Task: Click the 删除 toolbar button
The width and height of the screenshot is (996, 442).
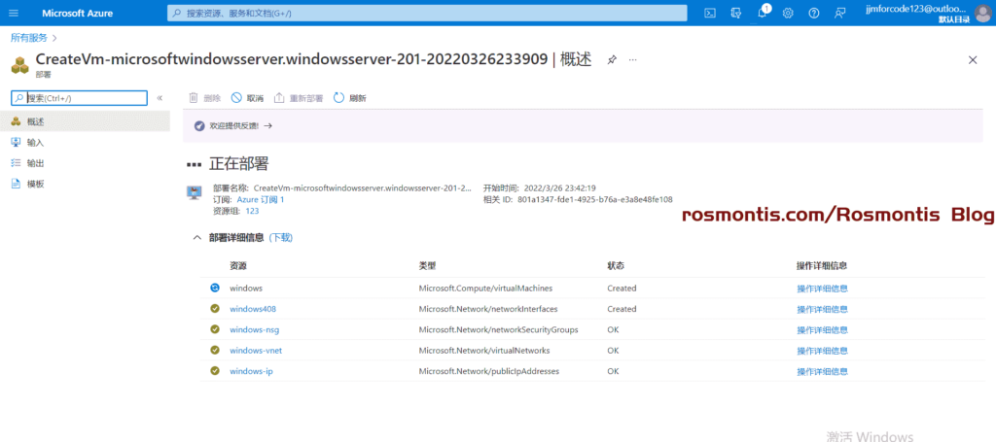Action: [x=205, y=98]
